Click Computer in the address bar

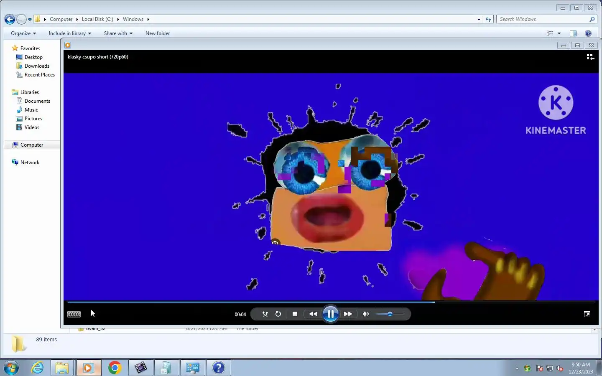[x=61, y=19]
